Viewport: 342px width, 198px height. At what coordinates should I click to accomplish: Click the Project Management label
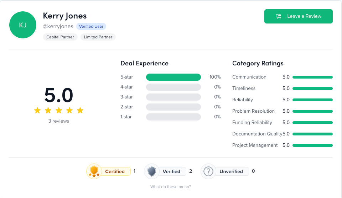255,145
